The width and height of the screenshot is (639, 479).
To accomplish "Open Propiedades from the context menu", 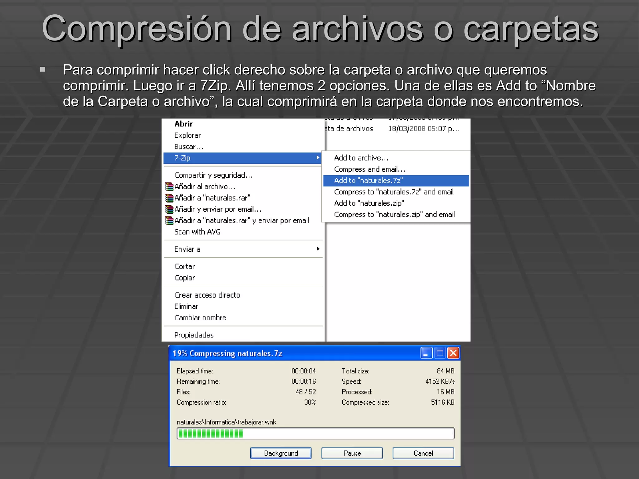I will [194, 335].
